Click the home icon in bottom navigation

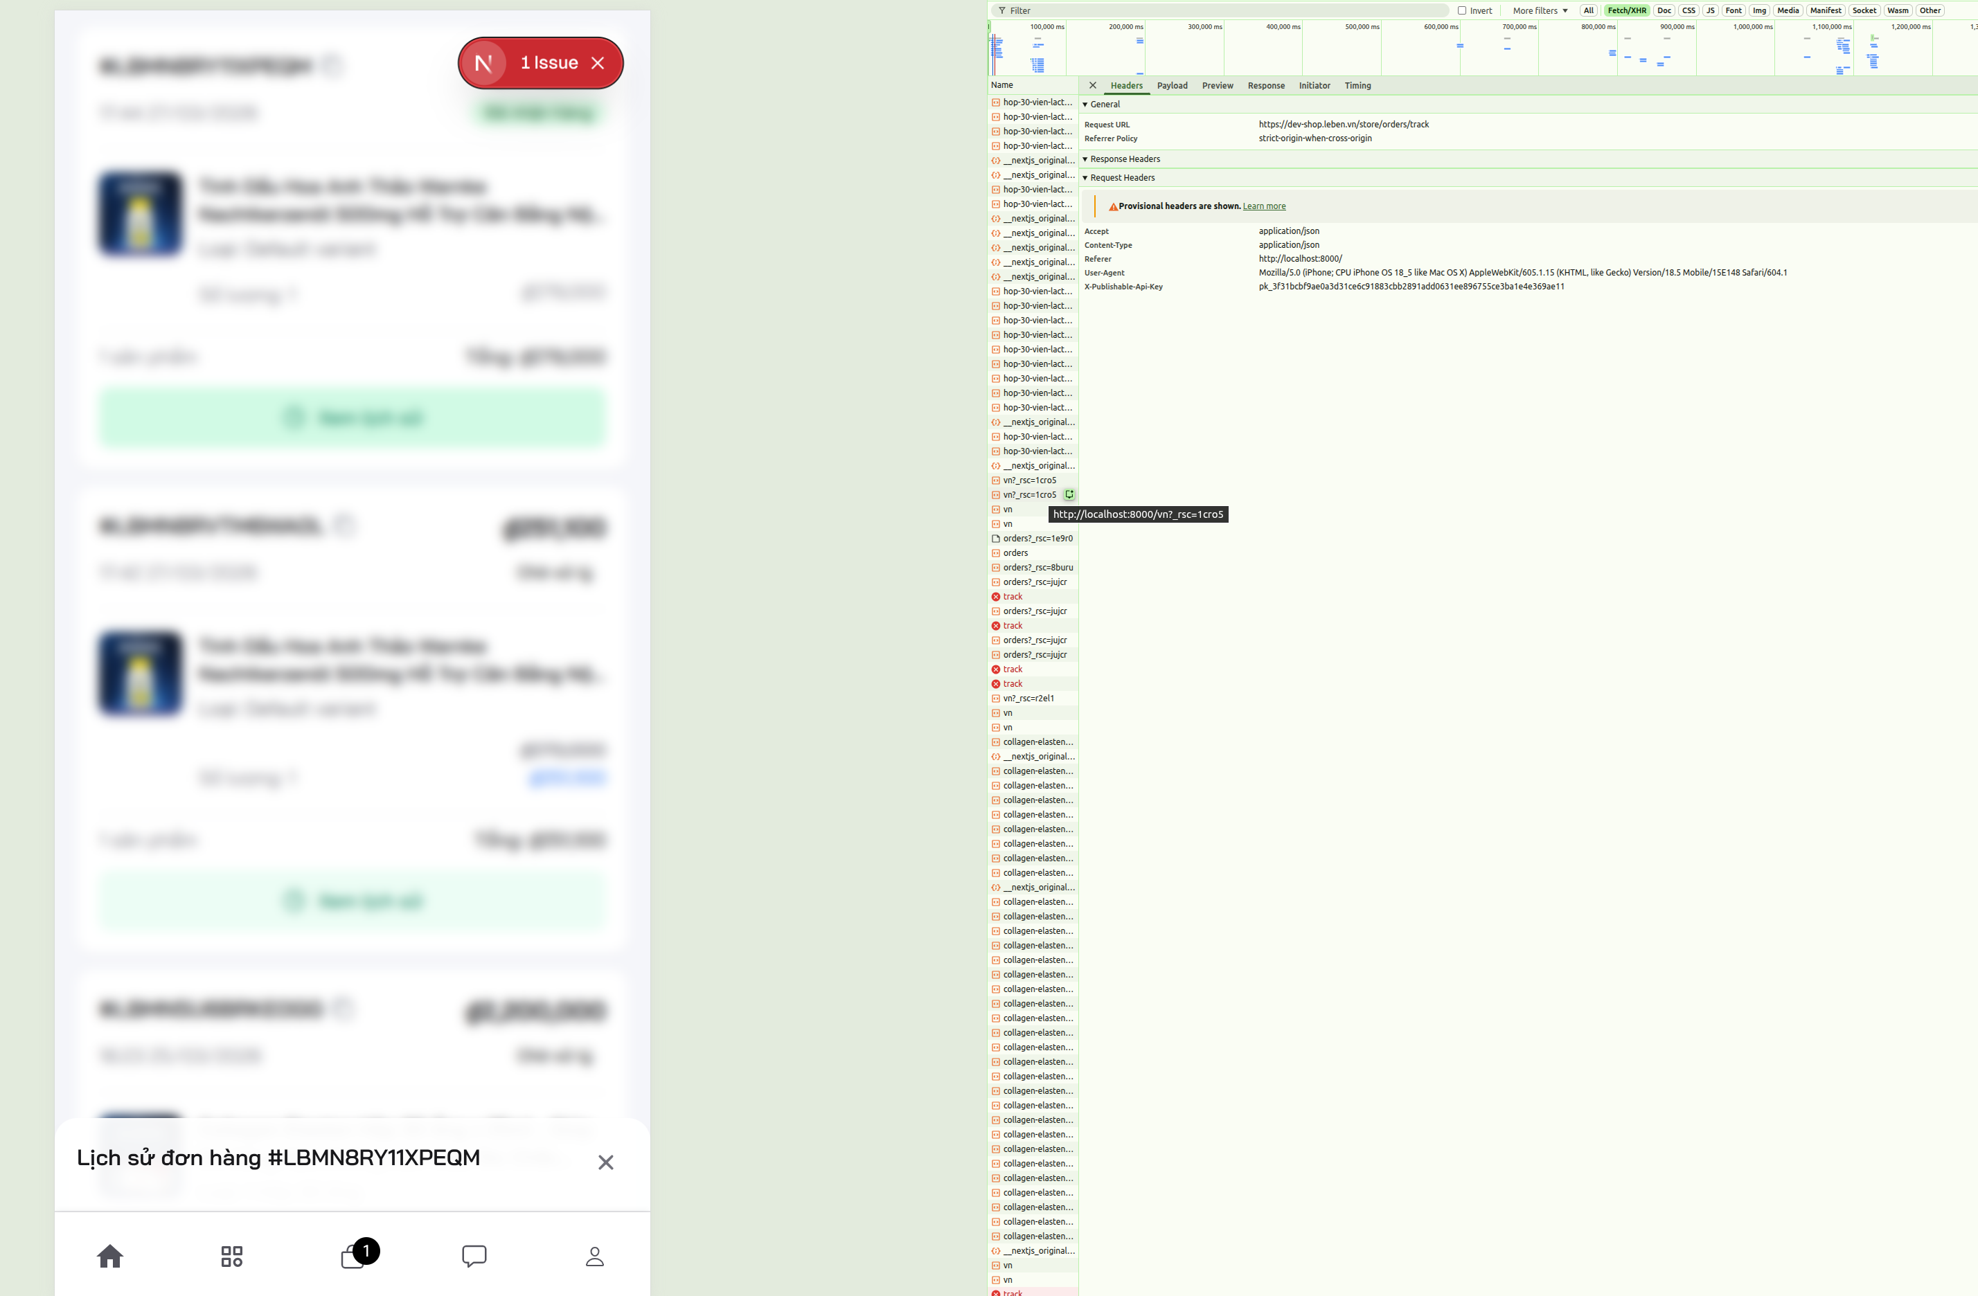coord(109,1255)
